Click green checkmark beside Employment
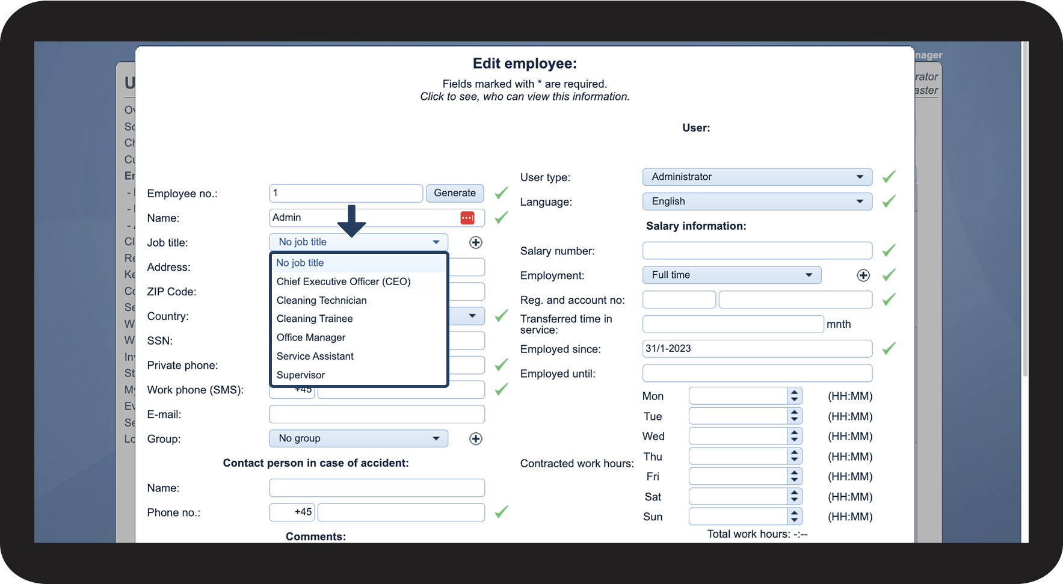 click(x=889, y=275)
